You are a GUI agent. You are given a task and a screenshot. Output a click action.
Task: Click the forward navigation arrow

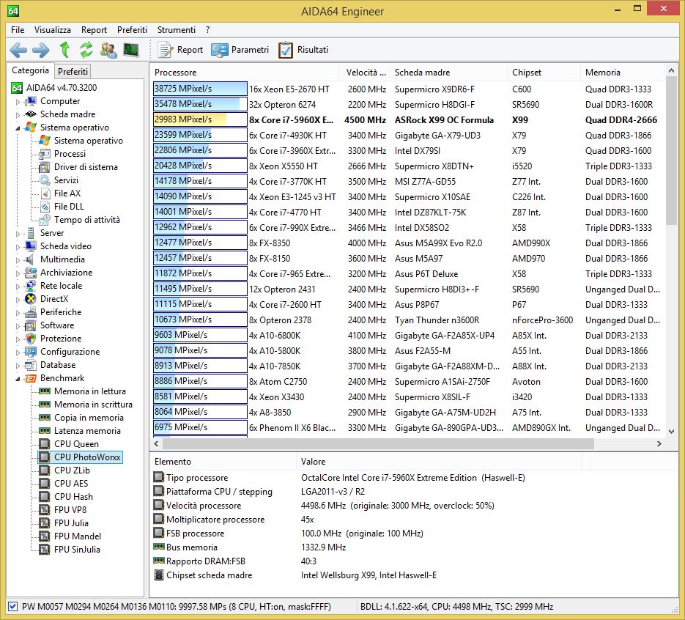(41, 50)
